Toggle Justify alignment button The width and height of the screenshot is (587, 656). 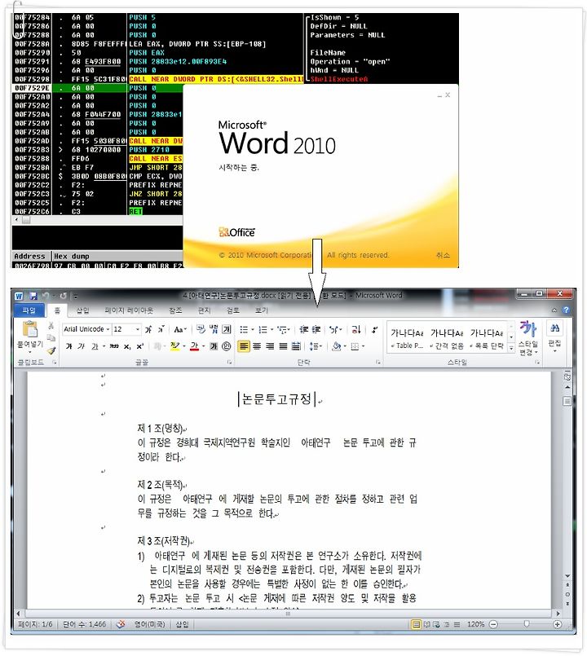[x=283, y=346]
